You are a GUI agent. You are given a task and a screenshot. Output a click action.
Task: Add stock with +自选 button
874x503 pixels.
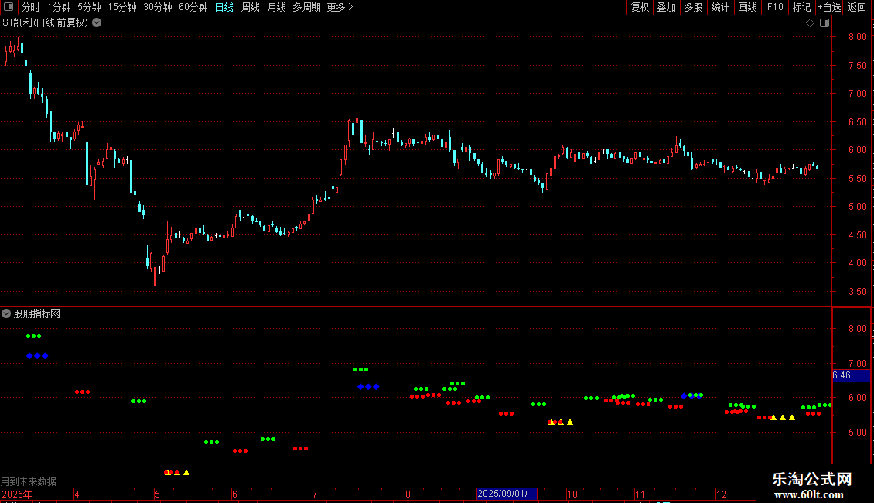point(829,7)
